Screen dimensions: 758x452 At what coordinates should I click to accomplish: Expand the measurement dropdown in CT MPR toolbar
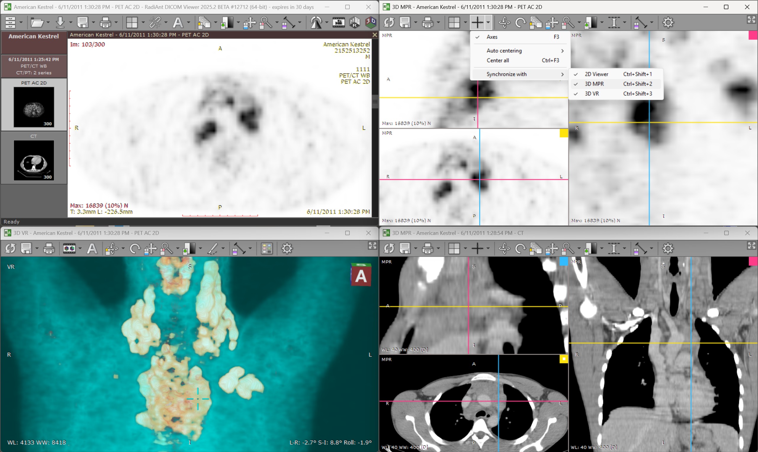tap(651, 248)
